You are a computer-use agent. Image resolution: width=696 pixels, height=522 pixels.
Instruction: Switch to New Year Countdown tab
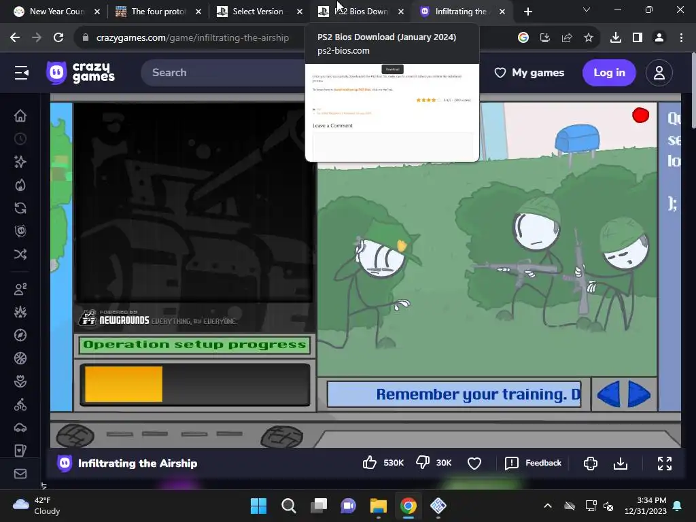[x=56, y=12]
